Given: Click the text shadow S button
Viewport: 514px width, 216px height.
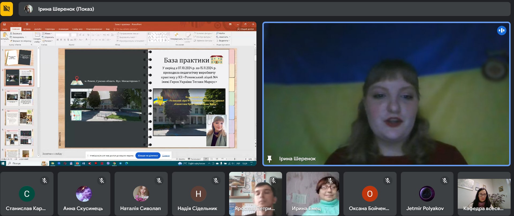Looking at the screenshot, I should point(68,40).
